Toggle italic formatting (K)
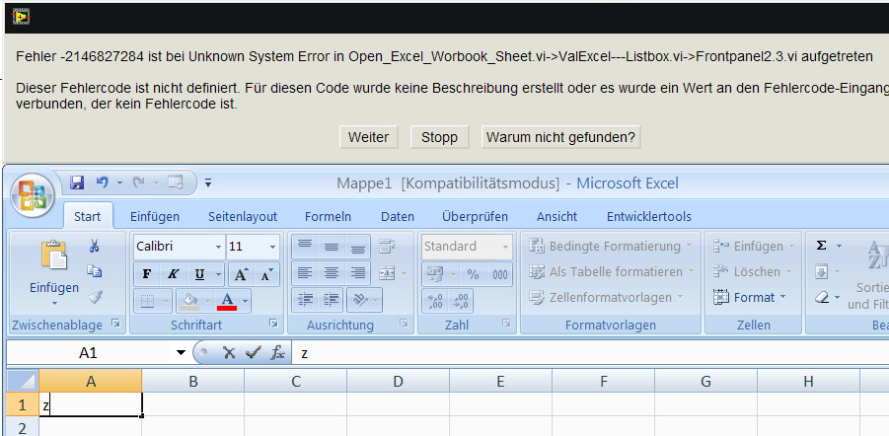The height and width of the screenshot is (436, 889). coord(173,275)
